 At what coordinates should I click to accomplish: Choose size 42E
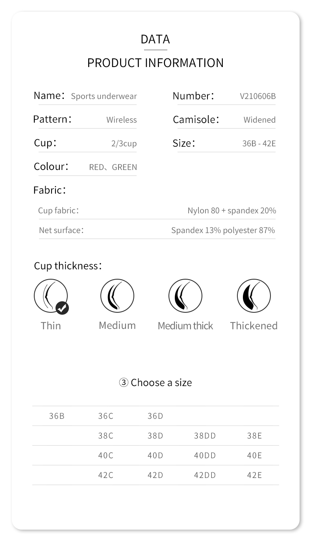(x=254, y=475)
